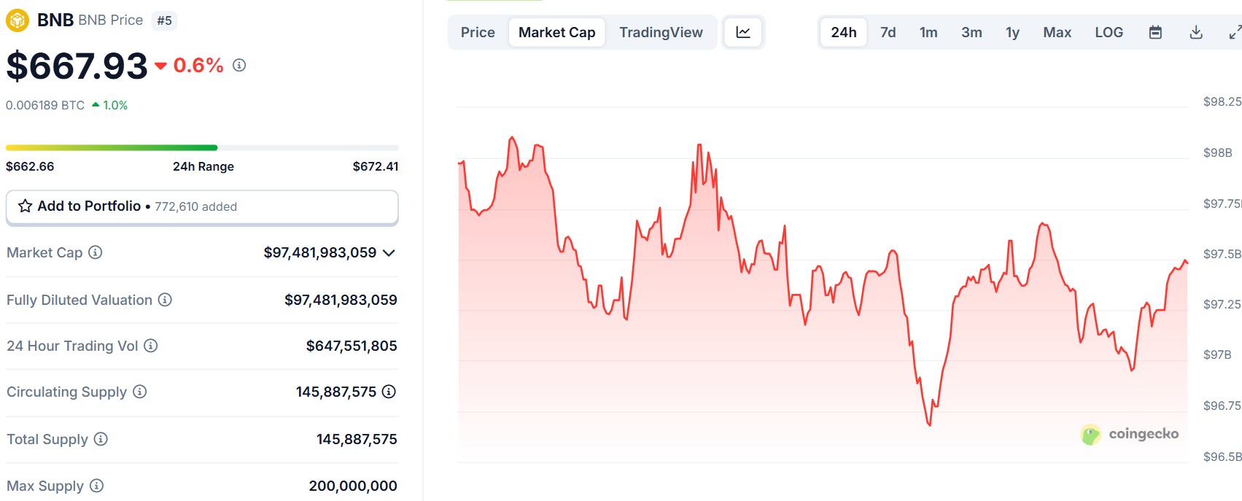Click the $98B y-axis label
This screenshot has width=1242, height=501.
(1217, 152)
